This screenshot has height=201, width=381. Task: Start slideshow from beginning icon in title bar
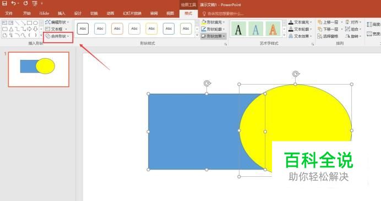pyautogui.click(x=35, y=3)
